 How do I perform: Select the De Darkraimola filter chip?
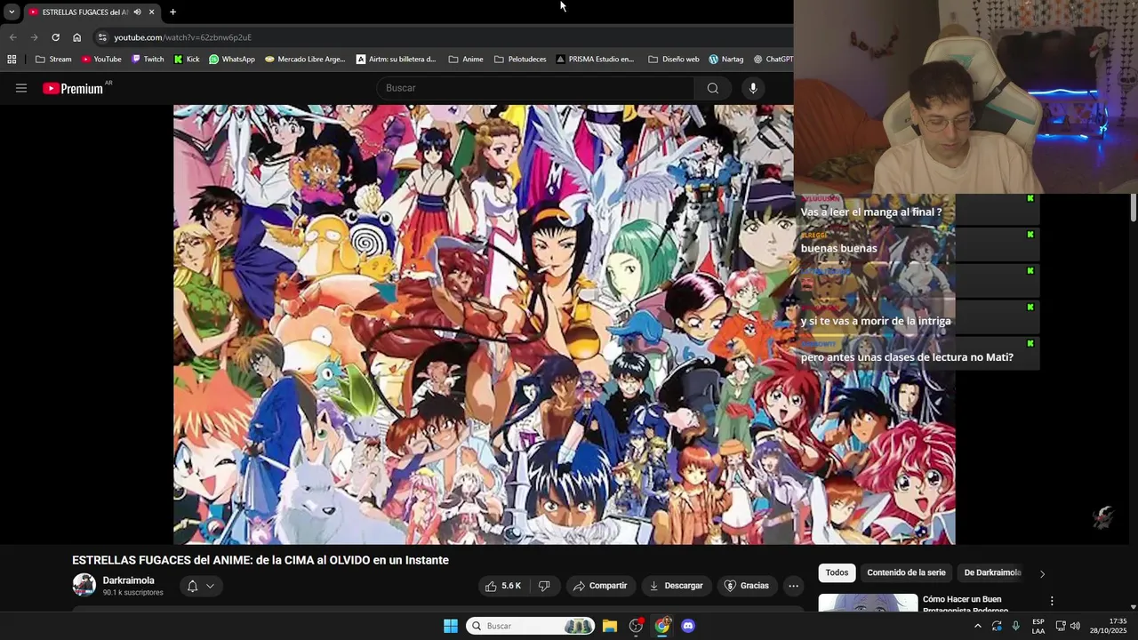click(992, 572)
